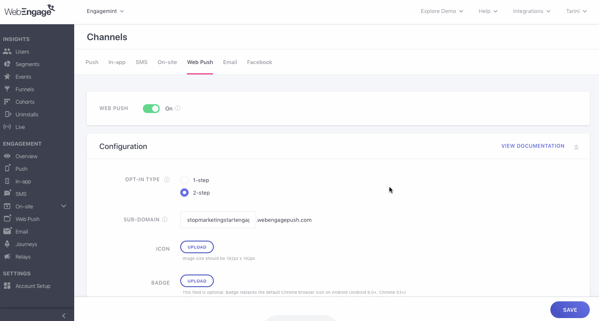The image size is (599, 321).
Task: Switch to the In-app channel tab
Action: click(117, 62)
